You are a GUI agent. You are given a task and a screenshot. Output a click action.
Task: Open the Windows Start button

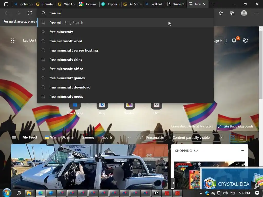[6, 193]
